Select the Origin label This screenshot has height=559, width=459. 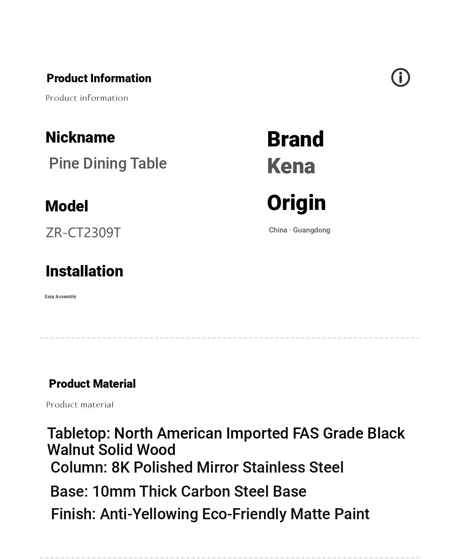pos(296,203)
